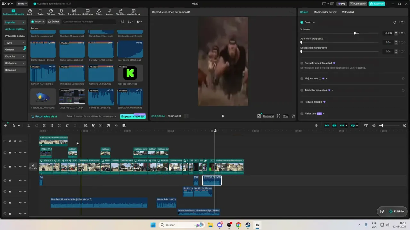Zoom in the timeline with plus magnifier

(x=405, y=126)
